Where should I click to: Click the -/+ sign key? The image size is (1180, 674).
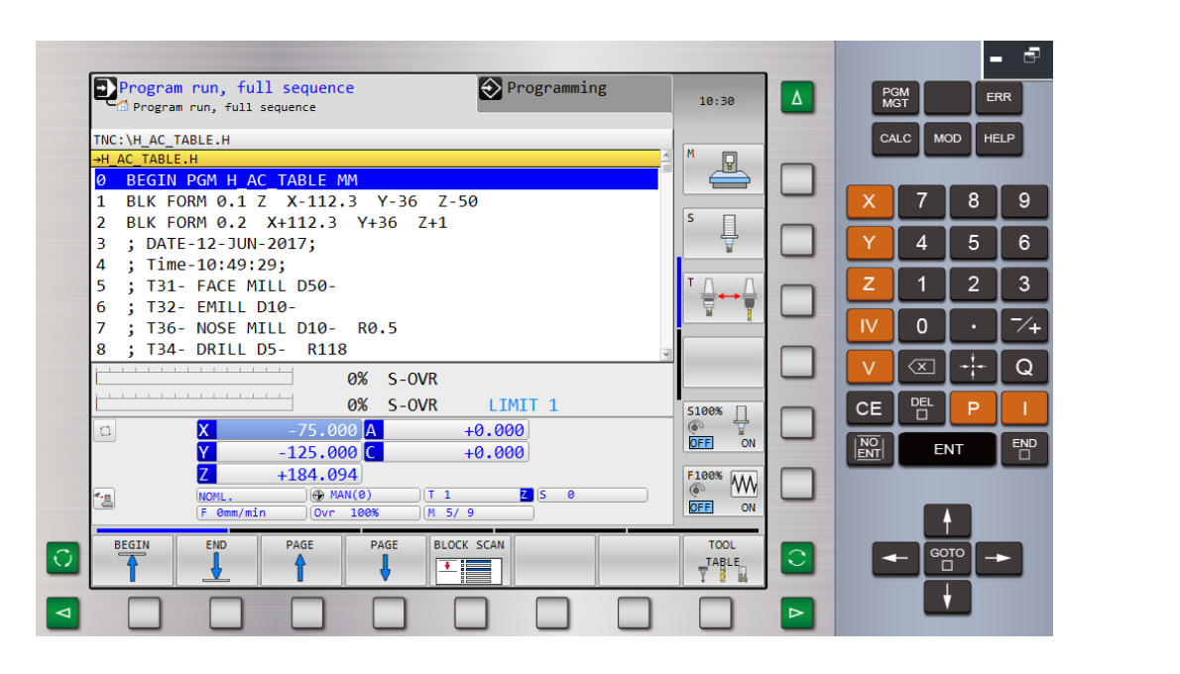click(1024, 326)
